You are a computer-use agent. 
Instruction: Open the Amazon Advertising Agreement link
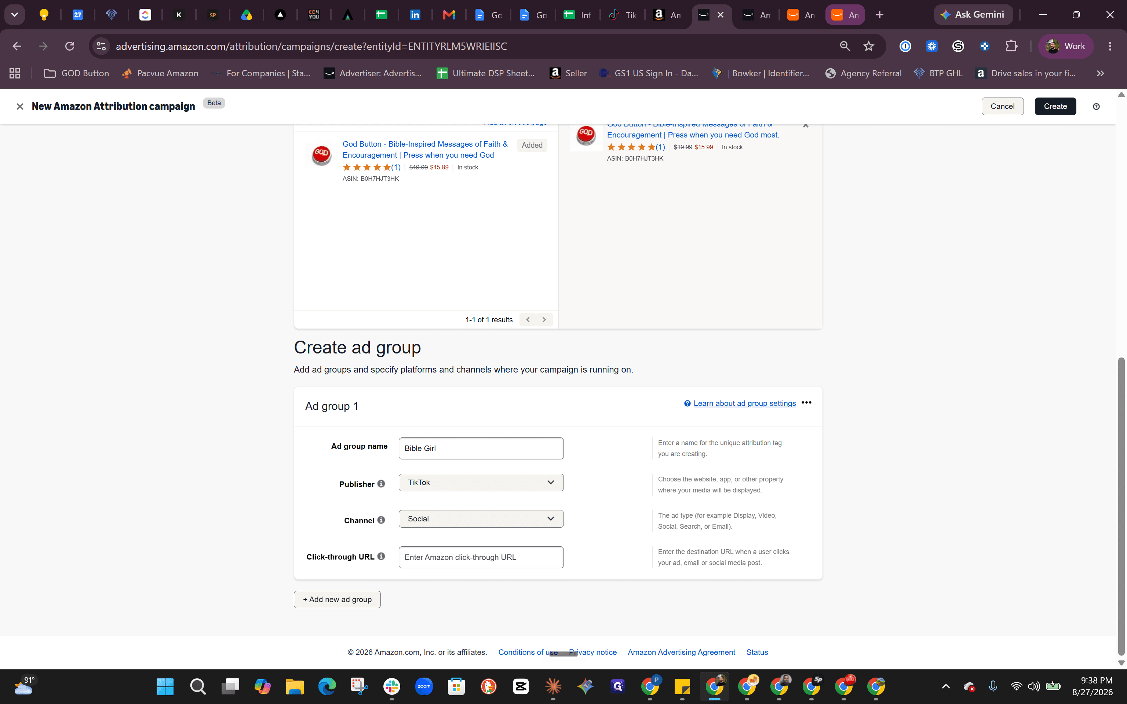point(681,652)
